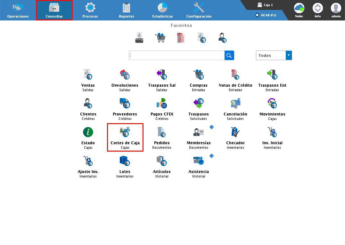Open the admin user profile
This screenshot has height=245, width=345.
tap(336, 10)
